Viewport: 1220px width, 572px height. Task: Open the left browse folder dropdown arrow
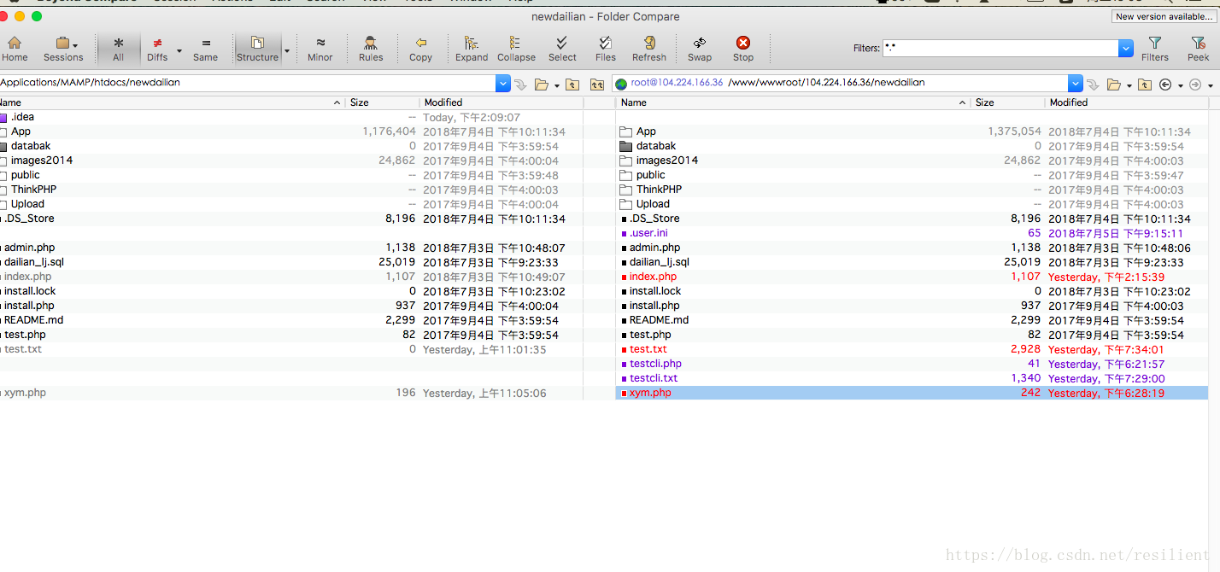[557, 85]
